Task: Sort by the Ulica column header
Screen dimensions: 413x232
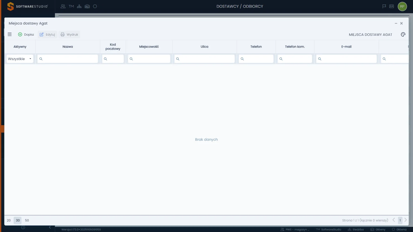Action: coord(204,47)
